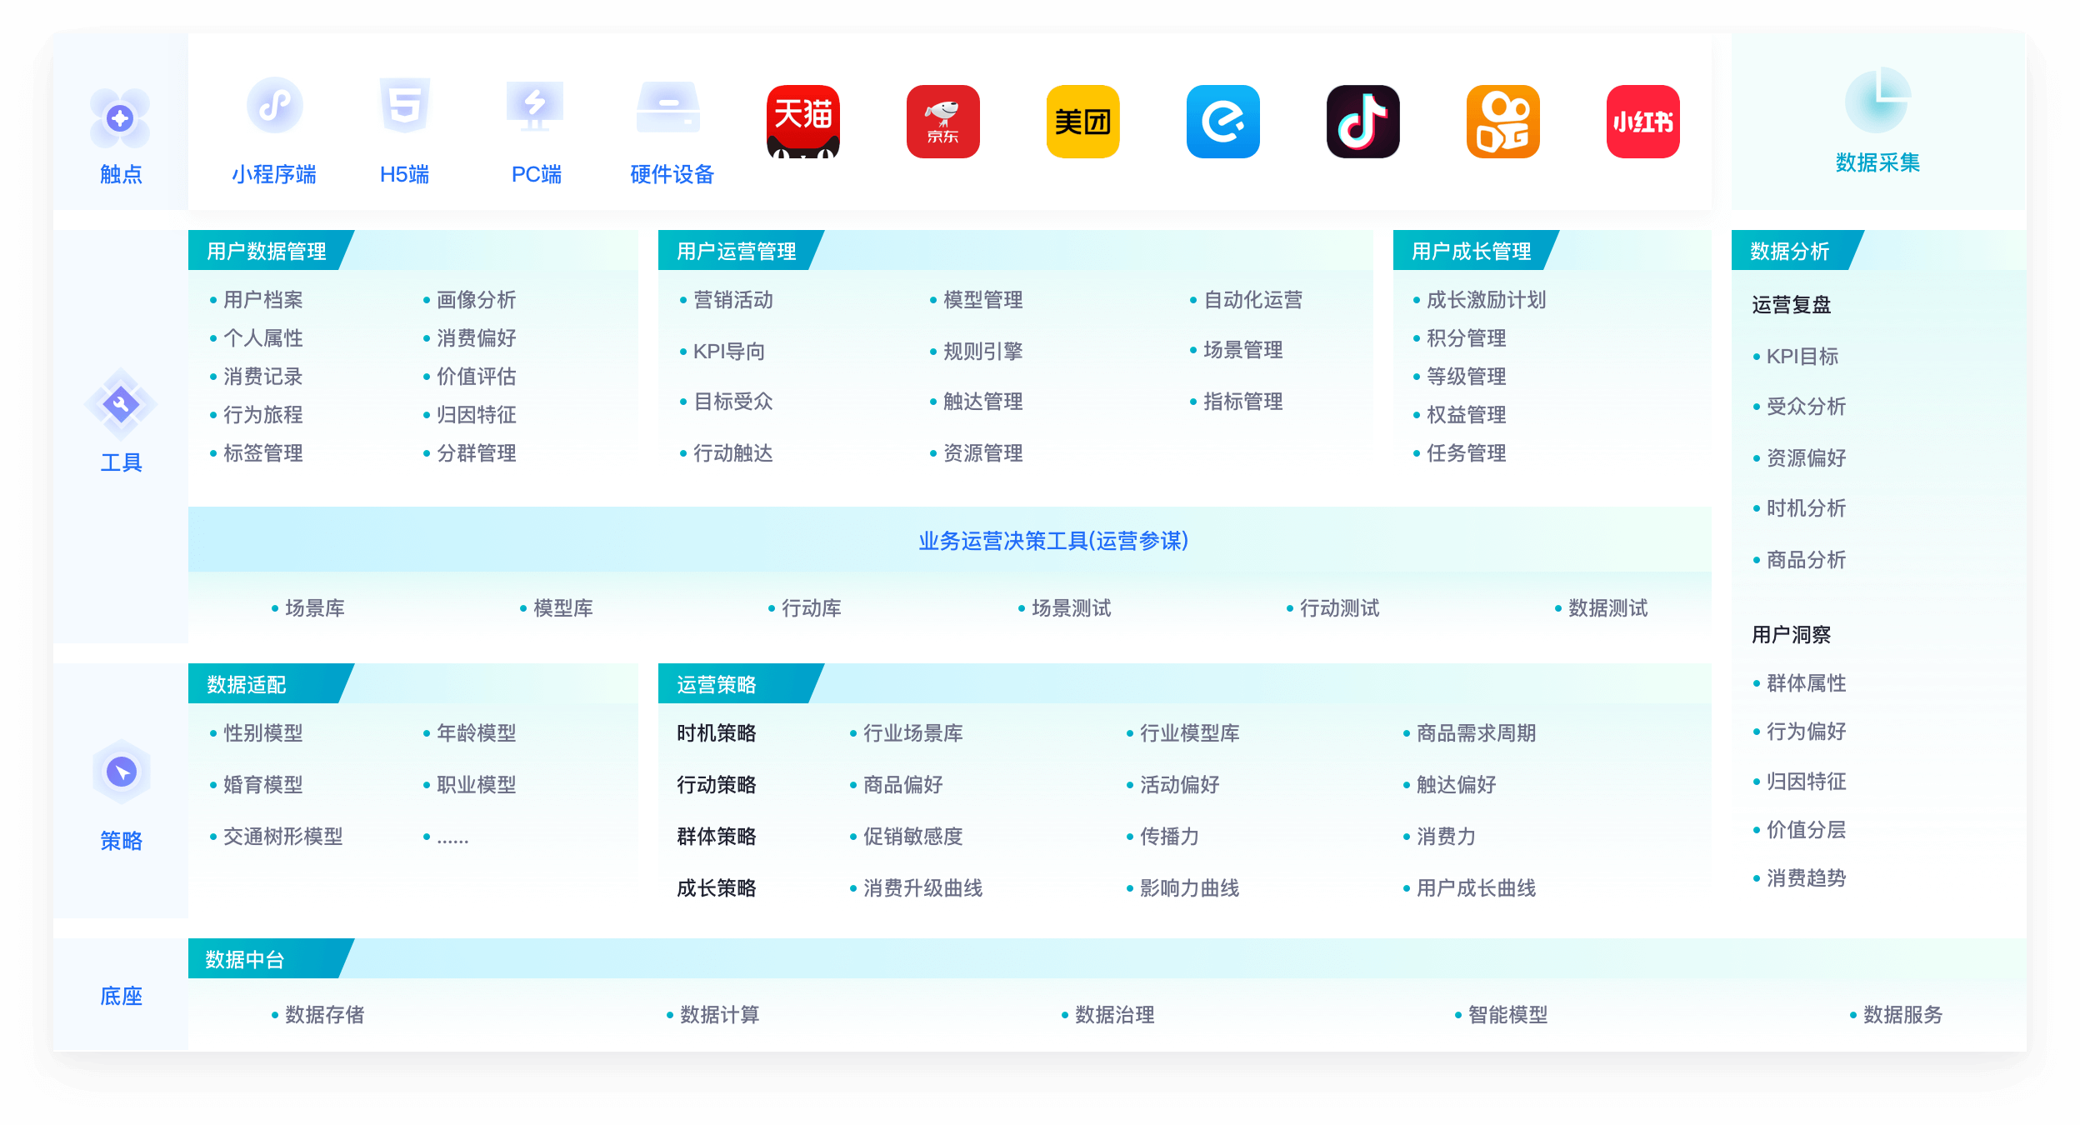The width and height of the screenshot is (2080, 1125).
Task: Open the Douyin/TikTok app icon
Action: pyautogui.click(x=1362, y=122)
